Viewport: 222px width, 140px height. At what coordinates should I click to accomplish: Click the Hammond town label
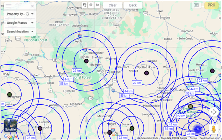click(186, 31)
